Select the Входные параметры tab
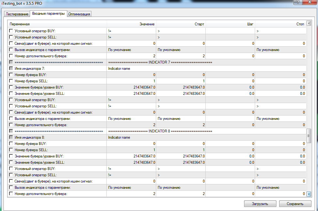 48,14
